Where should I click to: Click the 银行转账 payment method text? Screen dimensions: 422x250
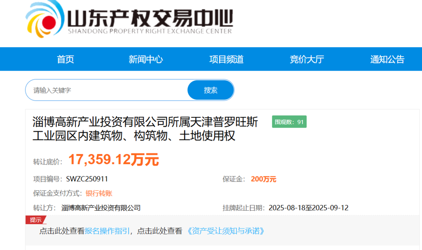click(99, 193)
